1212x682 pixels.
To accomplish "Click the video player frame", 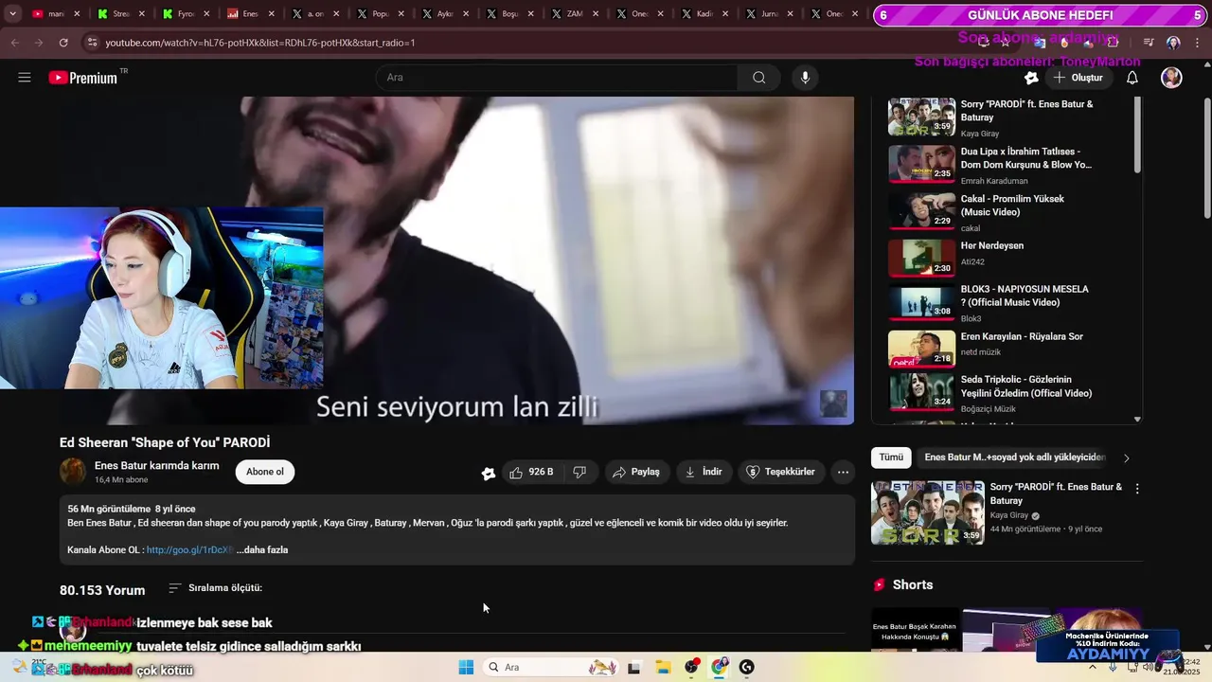I will point(456,260).
